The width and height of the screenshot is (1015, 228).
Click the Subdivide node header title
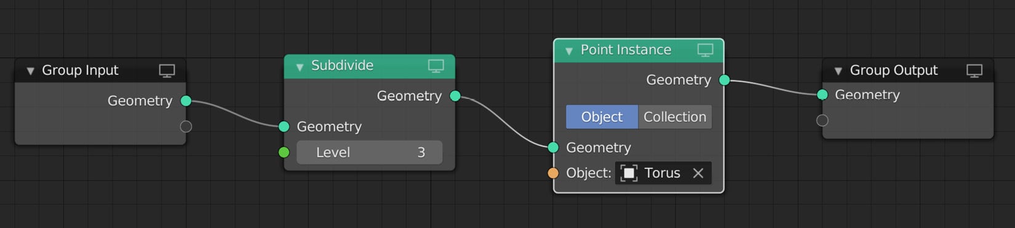[342, 65]
